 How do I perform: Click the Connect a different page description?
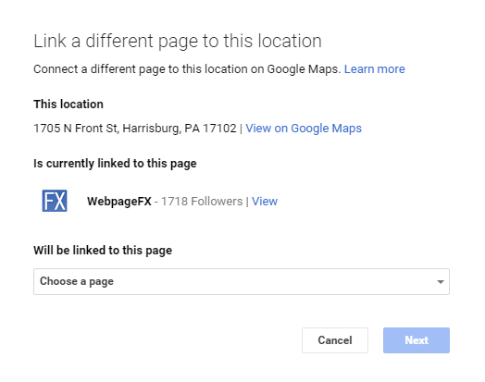point(187,69)
